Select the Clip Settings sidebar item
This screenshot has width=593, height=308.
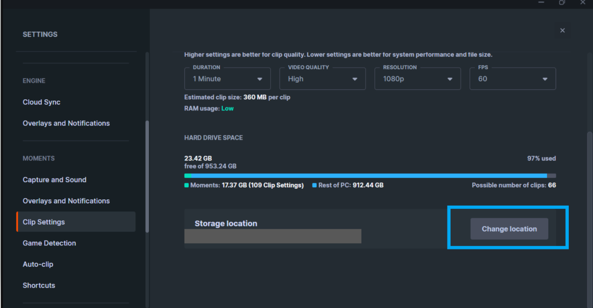coord(44,222)
